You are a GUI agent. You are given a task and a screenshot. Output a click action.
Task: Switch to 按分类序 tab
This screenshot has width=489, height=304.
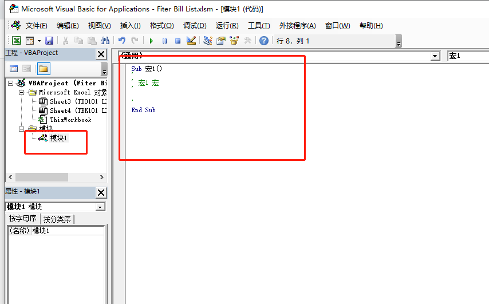pos(57,219)
